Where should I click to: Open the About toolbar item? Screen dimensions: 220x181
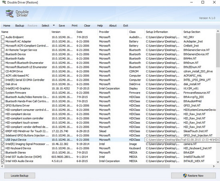[113, 26]
